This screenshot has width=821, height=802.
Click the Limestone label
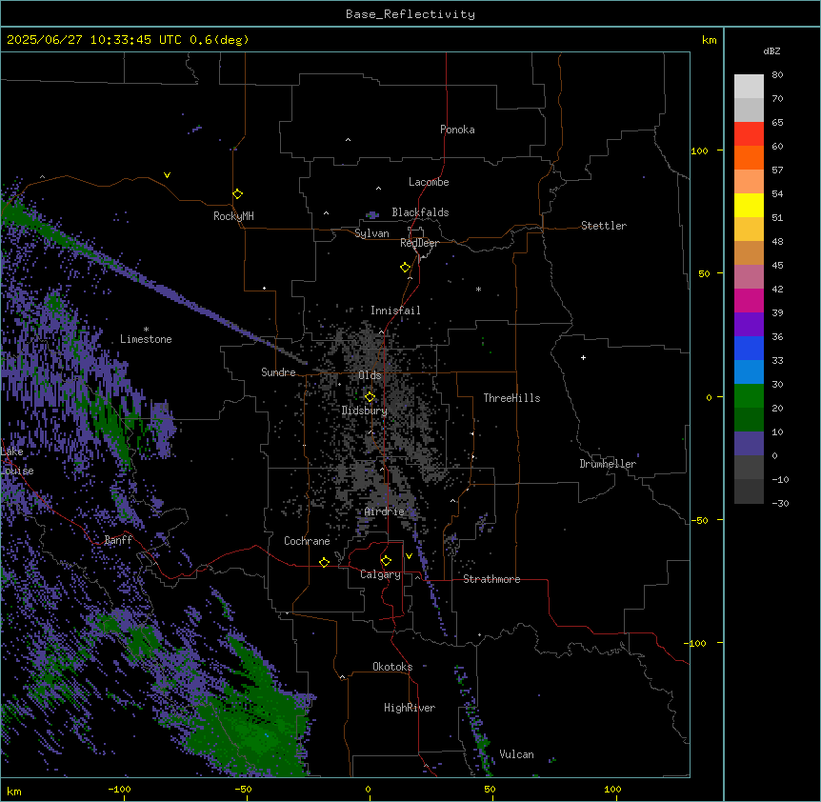pyautogui.click(x=146, y=339)
